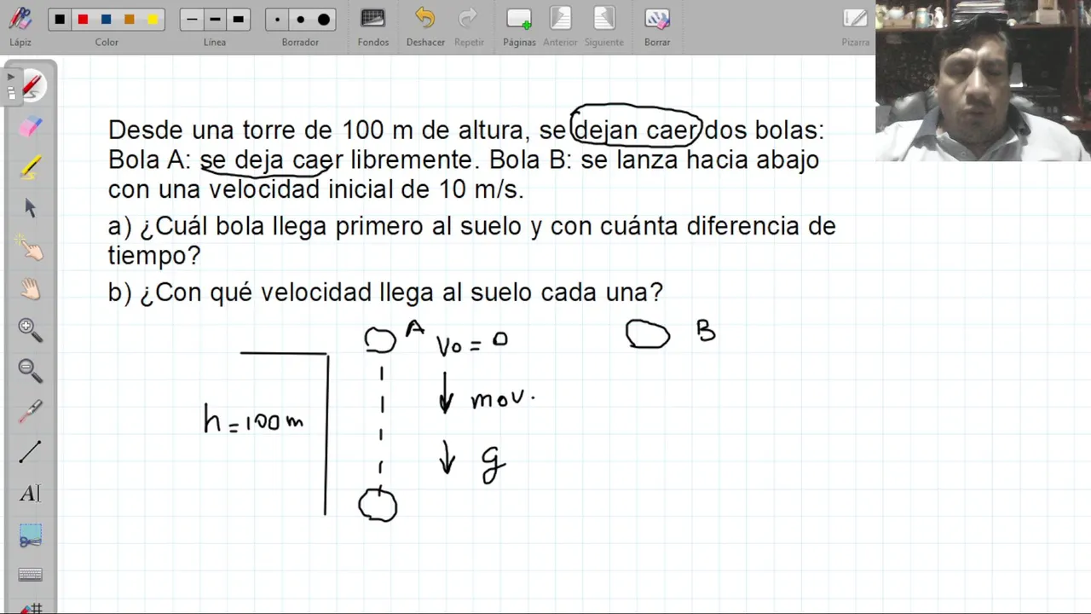Select the zoom out magnifier tool
Viewport: 1091px width, 614px height.
click(x=30, y=370)
